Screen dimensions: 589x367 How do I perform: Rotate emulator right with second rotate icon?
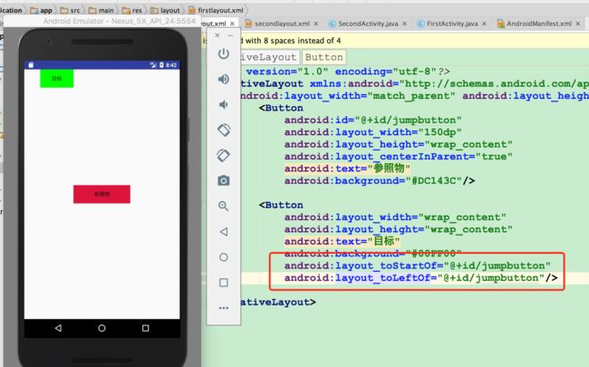pyautogui.click(x=224, y=155)
